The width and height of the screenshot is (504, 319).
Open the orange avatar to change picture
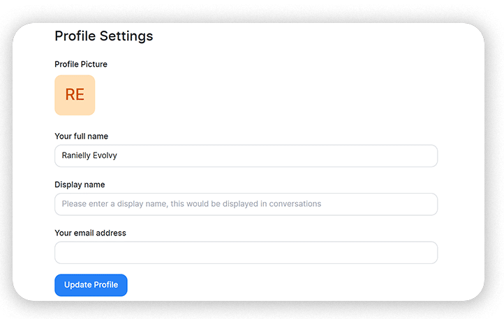[x=75, y=95]
